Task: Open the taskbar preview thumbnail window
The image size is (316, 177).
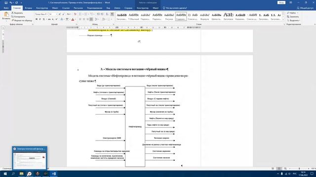Action: (x=30, y=158)
